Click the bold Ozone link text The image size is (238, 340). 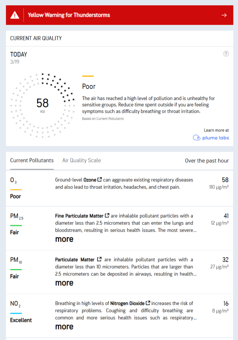coord(90,180)
